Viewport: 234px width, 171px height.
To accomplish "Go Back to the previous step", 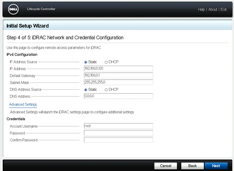I will coord(192,166).
